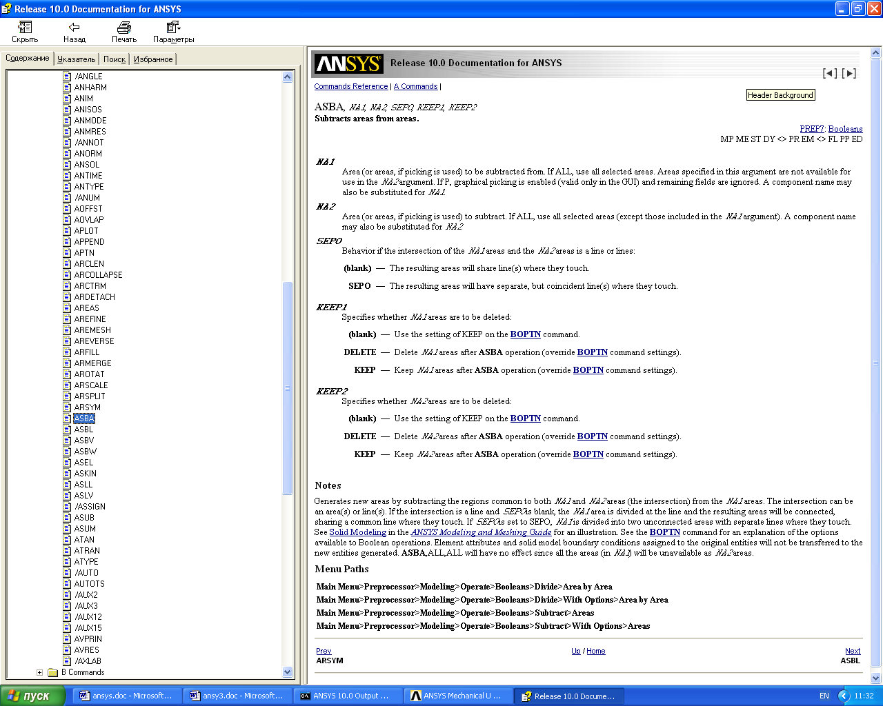Image resolution: width=883 pixels, height=706 pixels.
Task: Select /ASSIGN in the contents tree
Action: click(90, 507)
